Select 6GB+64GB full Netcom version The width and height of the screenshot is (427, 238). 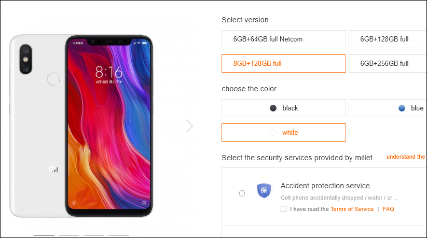pyautogui.click(x=283, y=39)
